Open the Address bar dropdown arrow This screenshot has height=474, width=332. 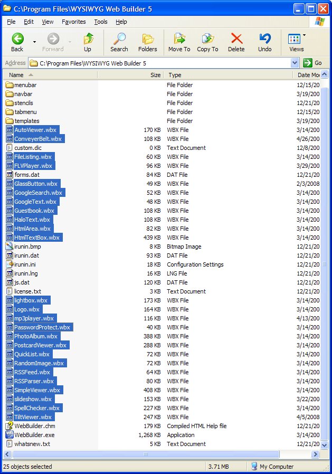[295, 63]
